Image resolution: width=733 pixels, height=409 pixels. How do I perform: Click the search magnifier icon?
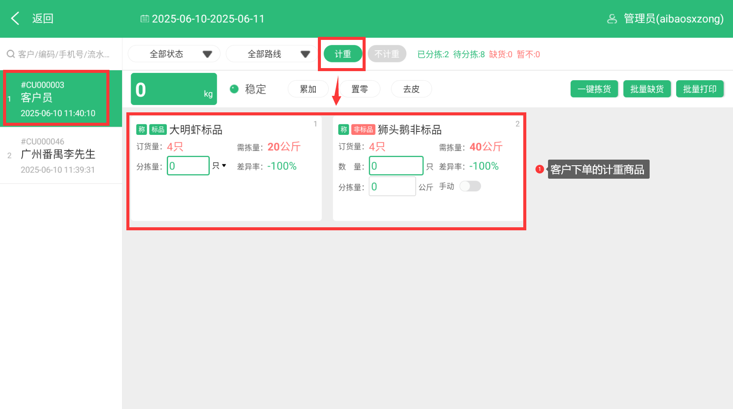click(10, 54)
